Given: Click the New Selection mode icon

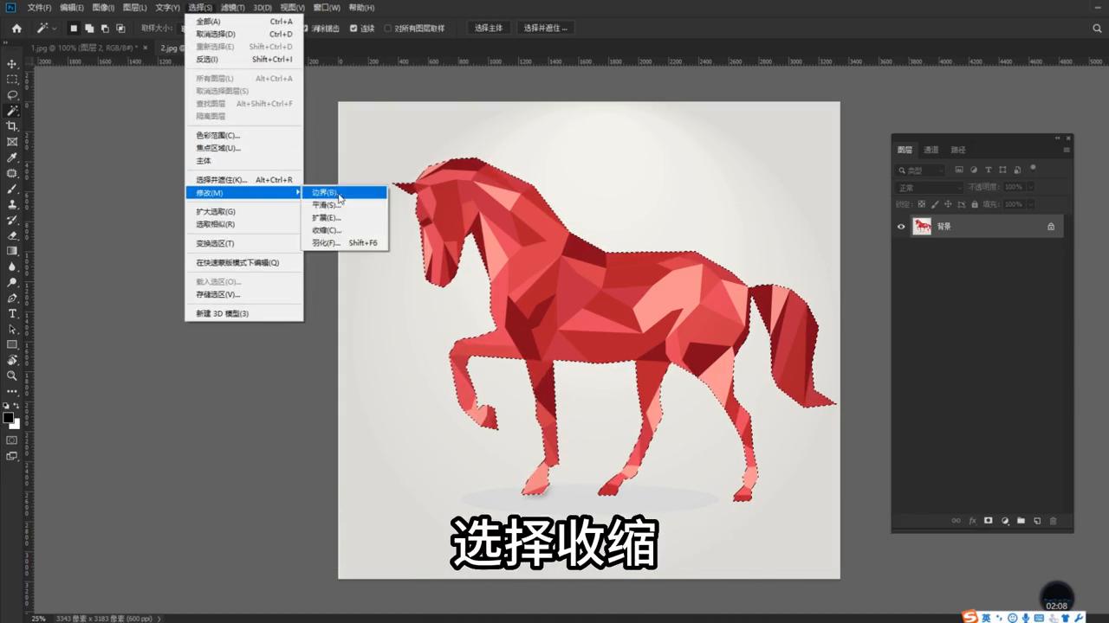Looking at the screenshot, I should 74,28.
